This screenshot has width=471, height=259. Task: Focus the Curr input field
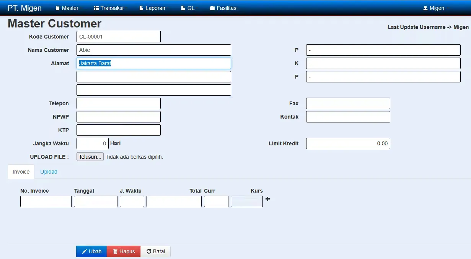coord(216,201)
